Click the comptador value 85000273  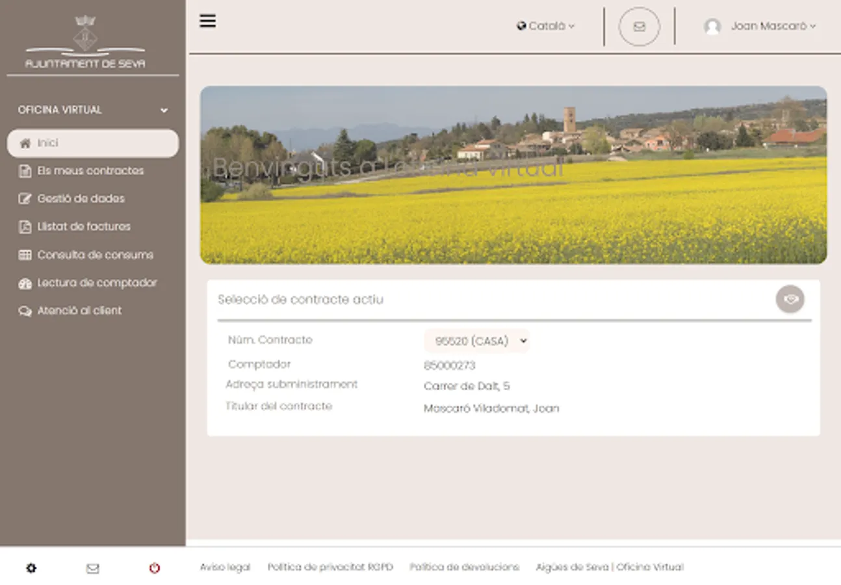click(x=450, y=365)
